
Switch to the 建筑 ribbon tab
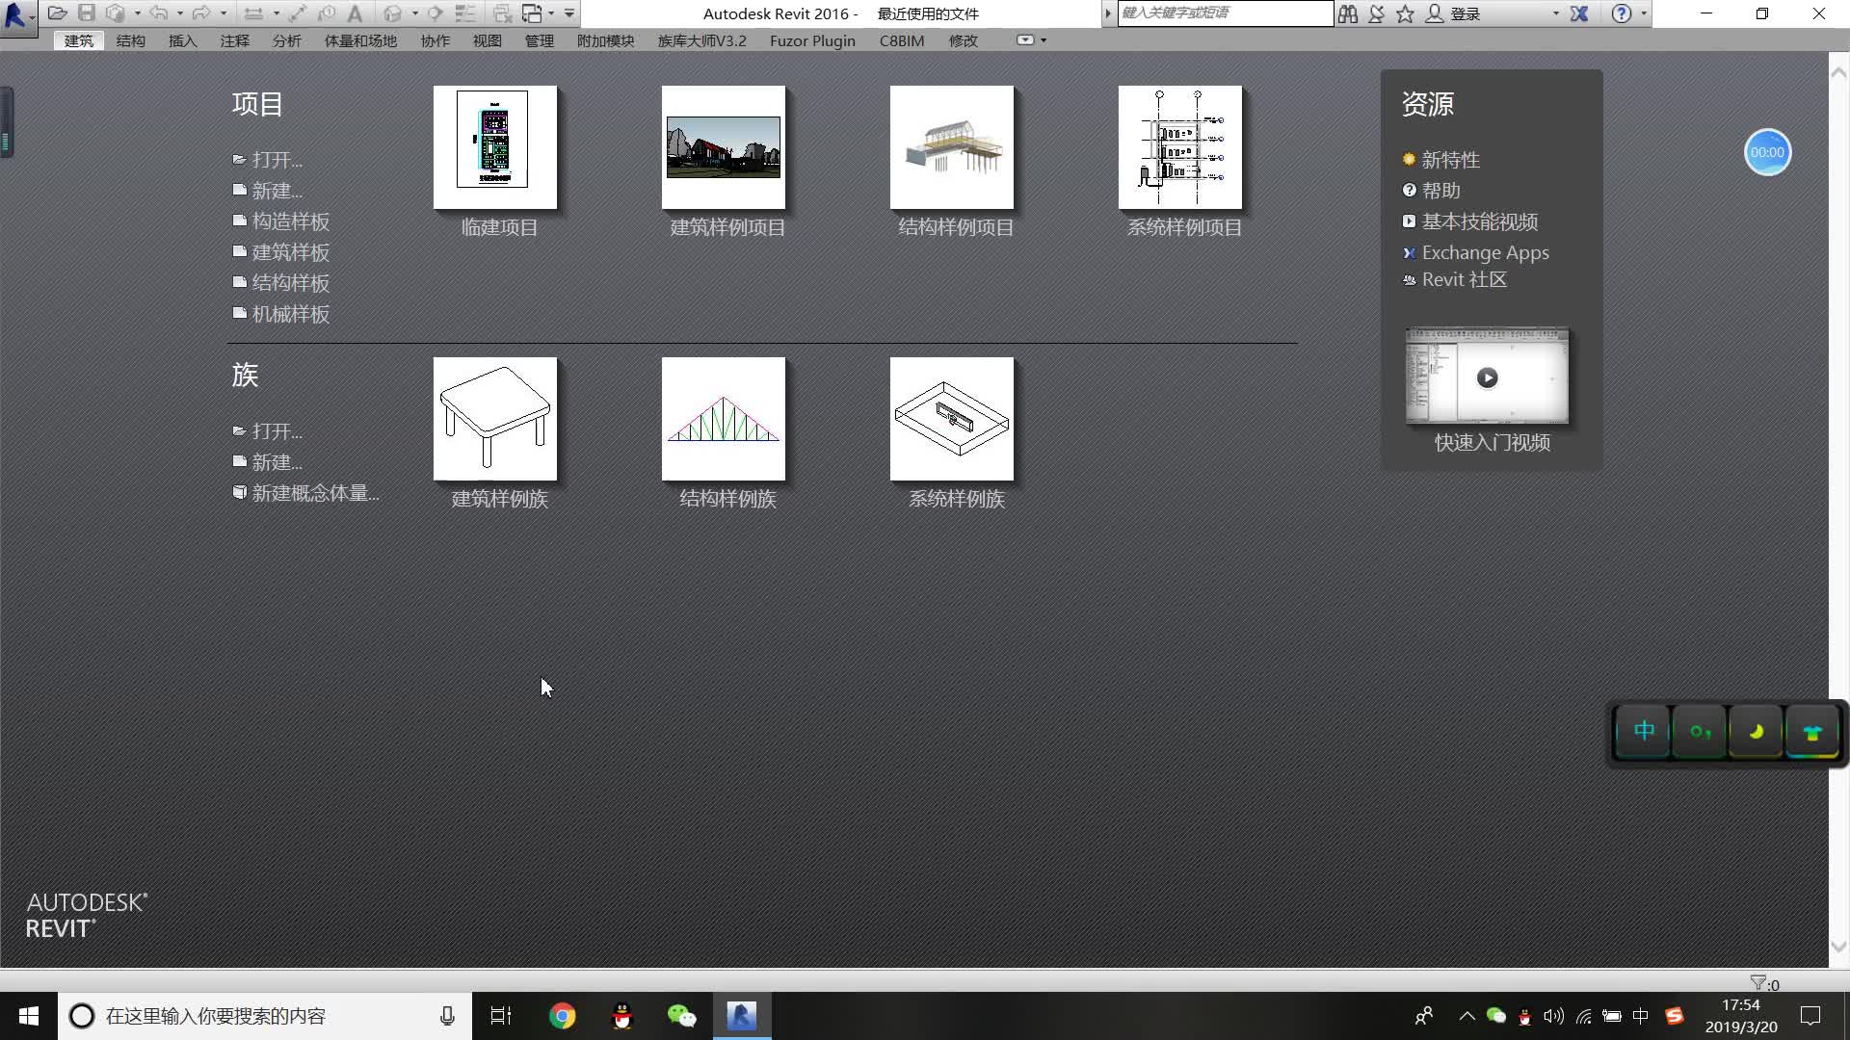click(x=79, y=40)
